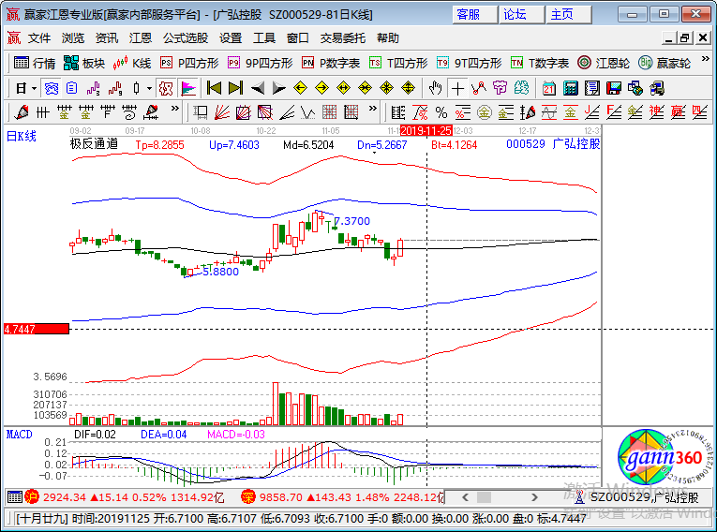Click the yellow diamond left-arrow icon

[301, 88]
